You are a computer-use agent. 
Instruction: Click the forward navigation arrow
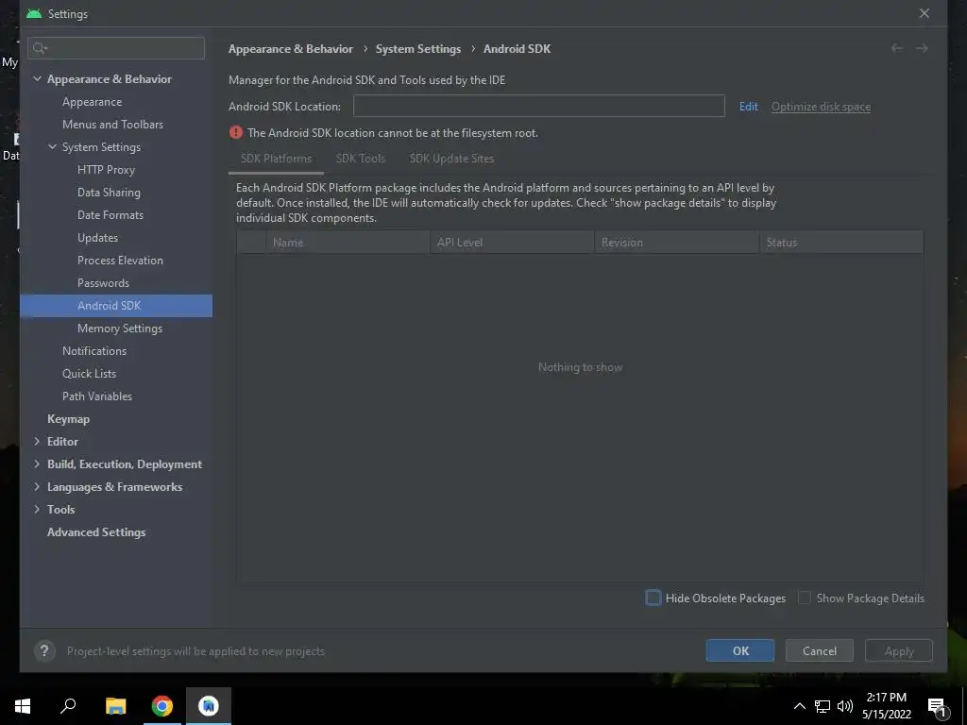click(x=922, y=48)
